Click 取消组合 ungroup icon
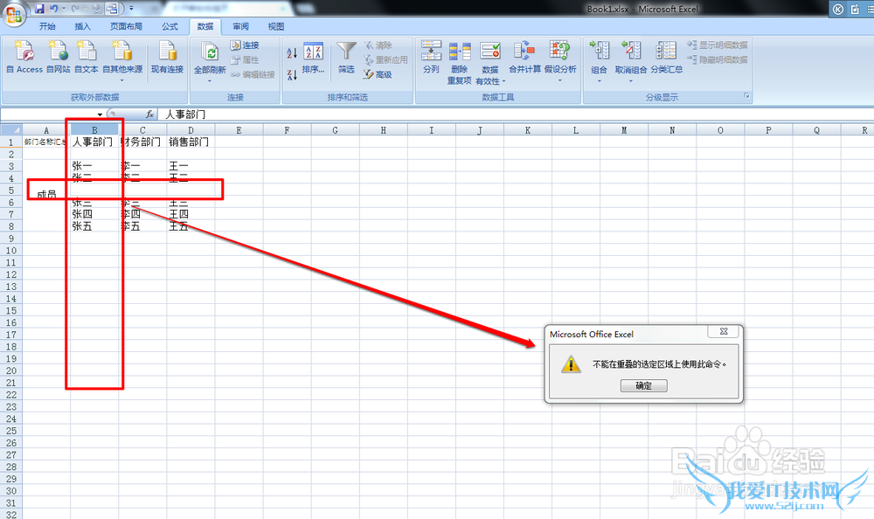 coord(630,51)
